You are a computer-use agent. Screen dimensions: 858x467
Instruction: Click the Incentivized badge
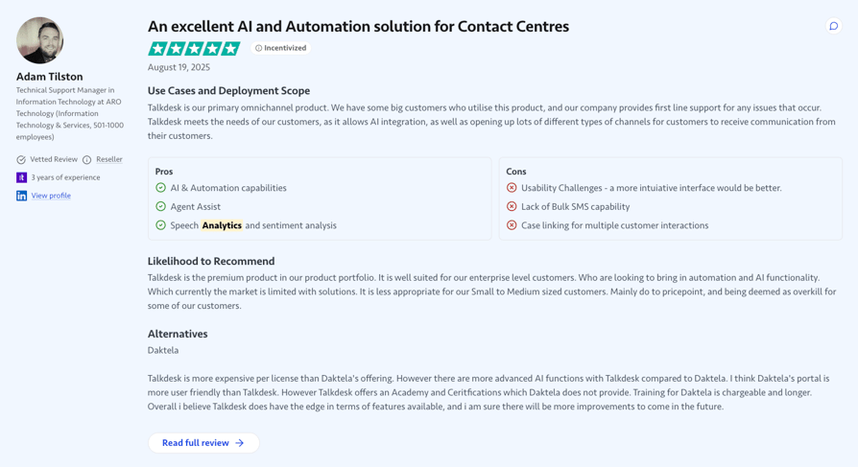click(280, 48)
